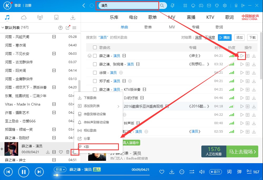Open the game center controller icon
The width and height of the screenshot is (263, 180).
[x=201, y=5]
